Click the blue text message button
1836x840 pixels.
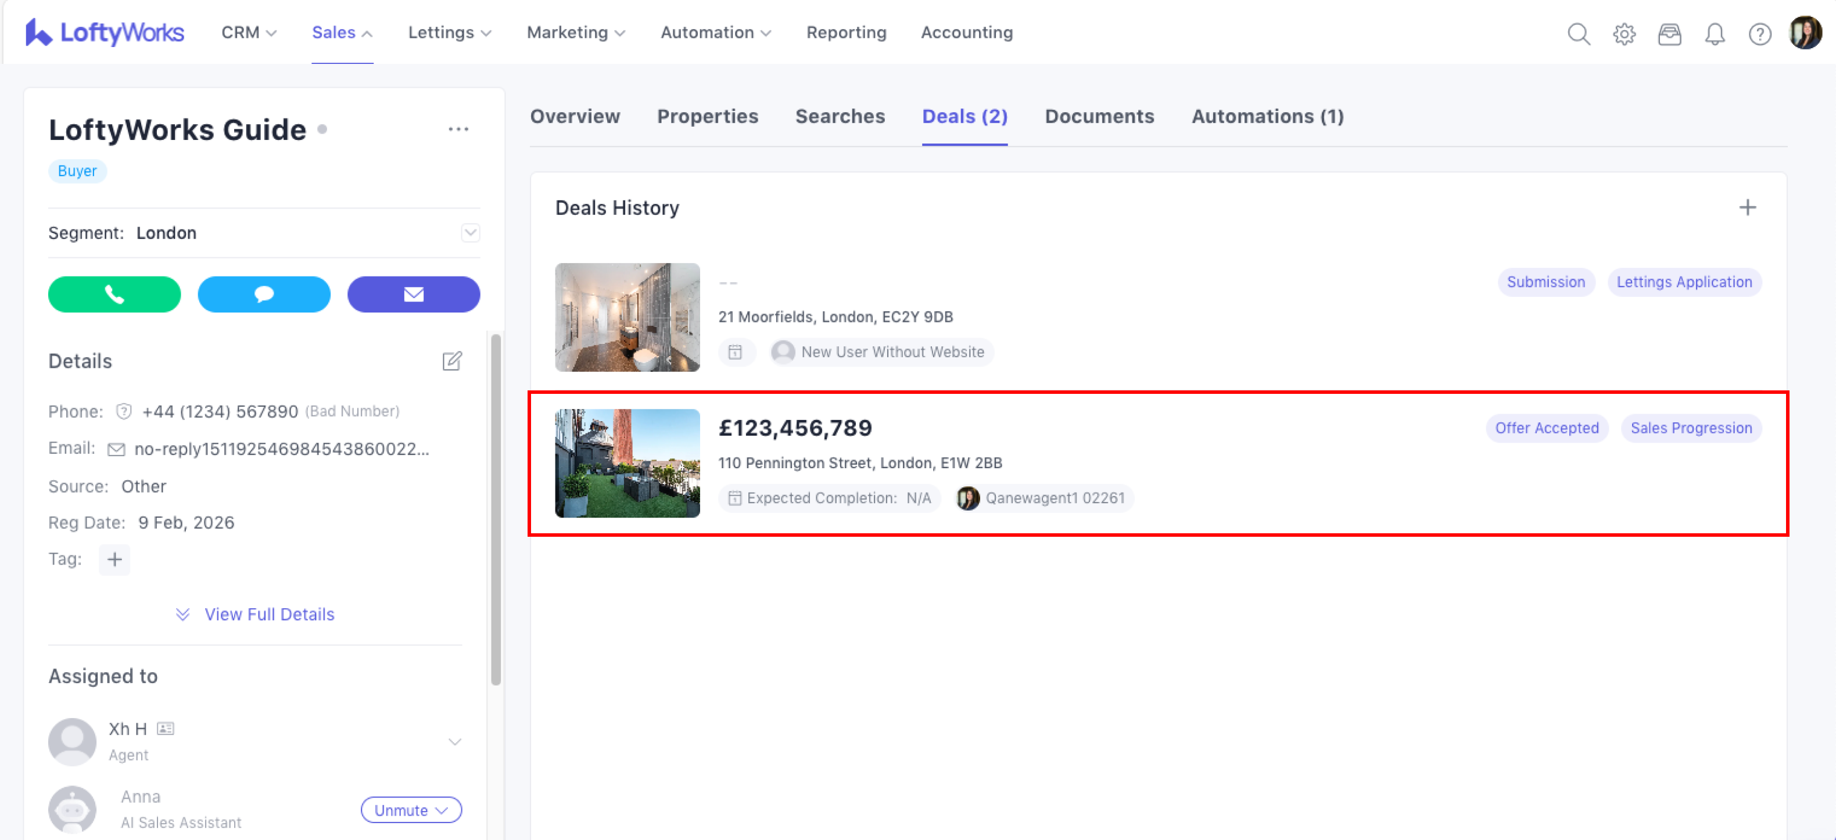[264, 295]
